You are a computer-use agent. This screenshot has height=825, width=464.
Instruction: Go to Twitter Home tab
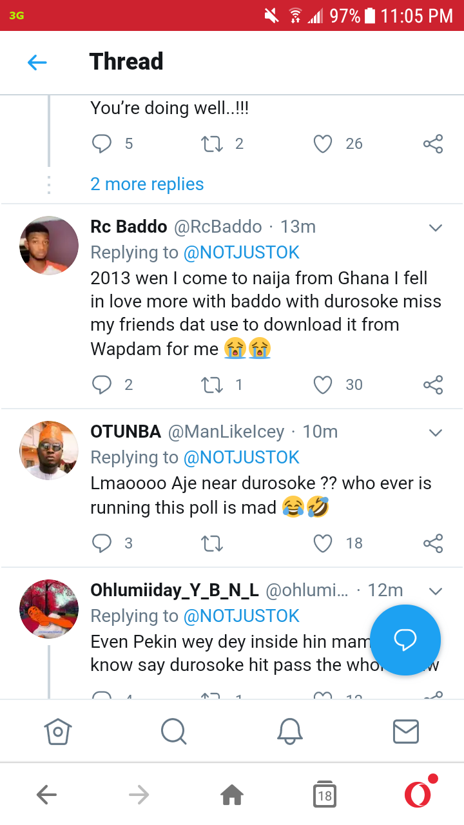click(x=58, y=732)
